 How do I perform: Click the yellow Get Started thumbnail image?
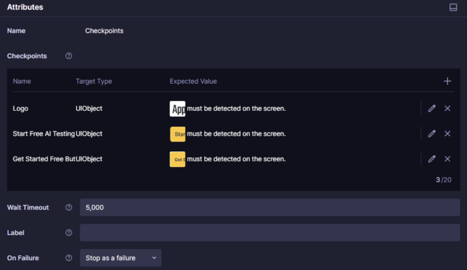177,159
